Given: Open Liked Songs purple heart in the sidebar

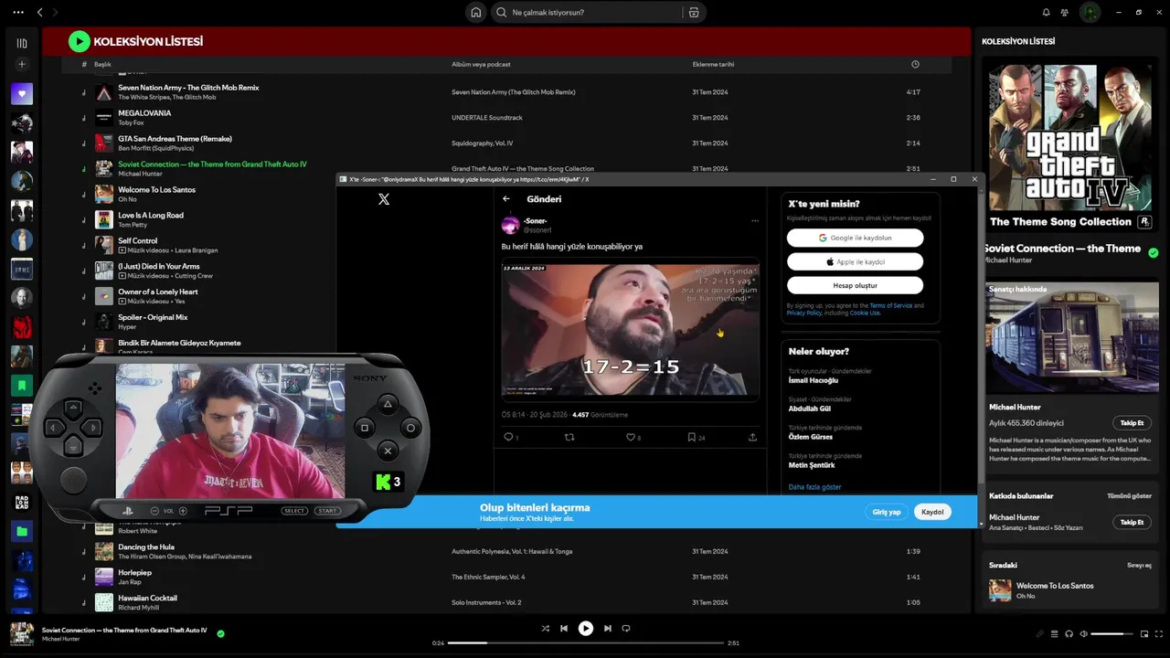Looking at the screenshot, I should pos(22,93).
